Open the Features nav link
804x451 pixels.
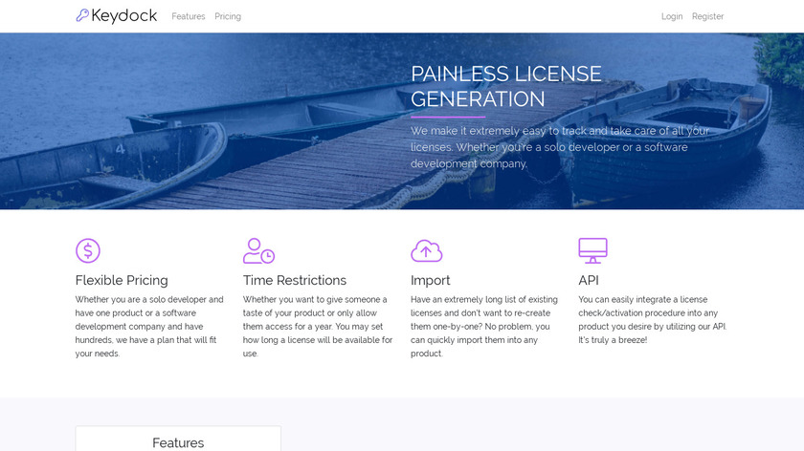tap(189, 16)
